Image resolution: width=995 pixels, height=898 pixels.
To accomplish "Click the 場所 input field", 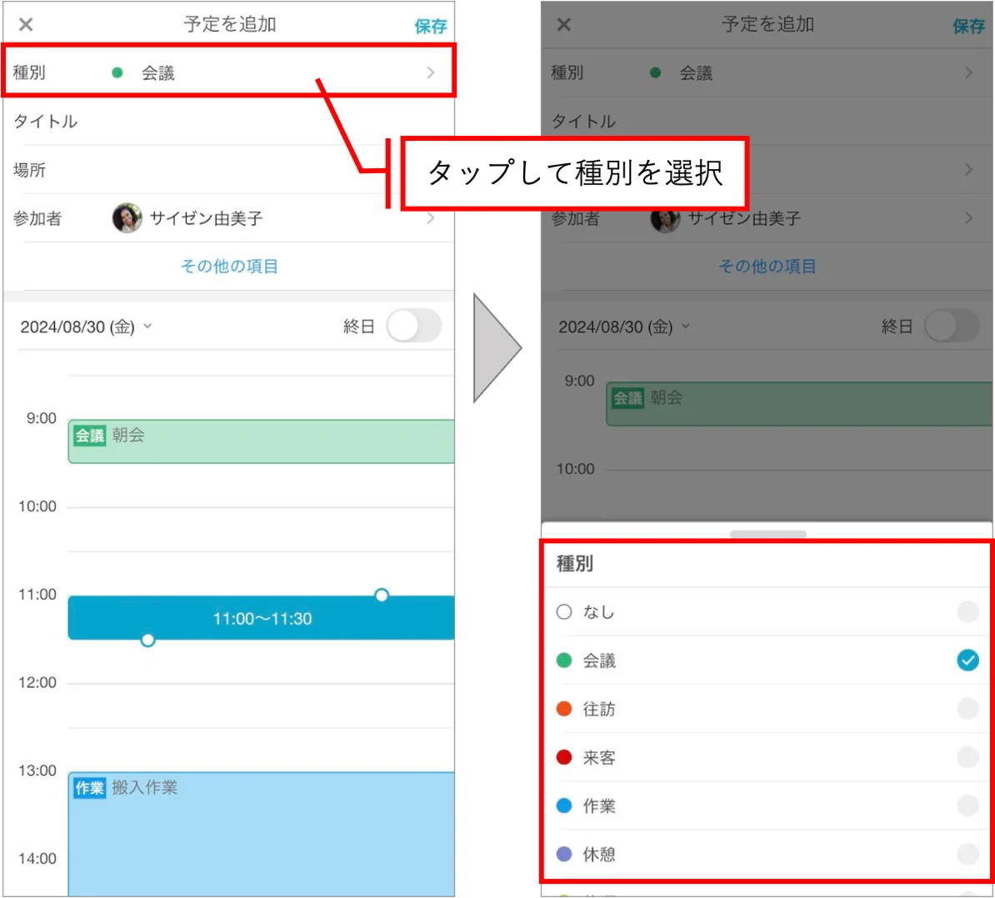I will (229, 170).
